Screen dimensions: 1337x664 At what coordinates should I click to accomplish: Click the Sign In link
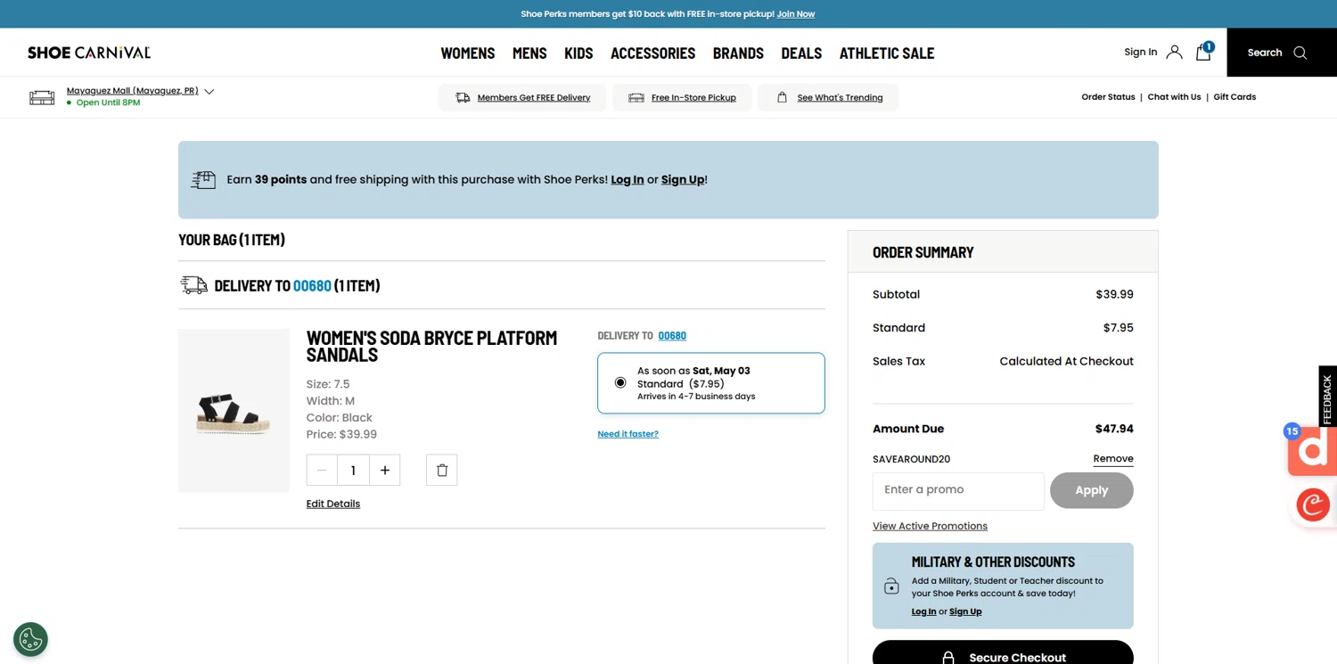point(1141,52)
